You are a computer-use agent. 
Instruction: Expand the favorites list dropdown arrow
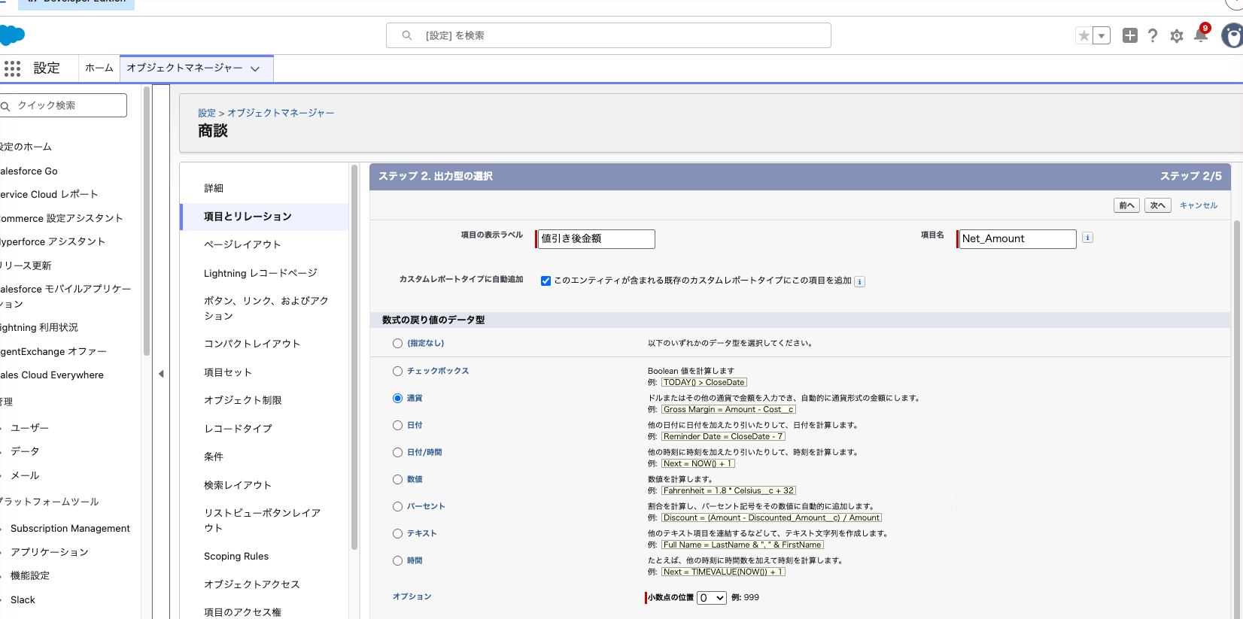point(1102,35)
